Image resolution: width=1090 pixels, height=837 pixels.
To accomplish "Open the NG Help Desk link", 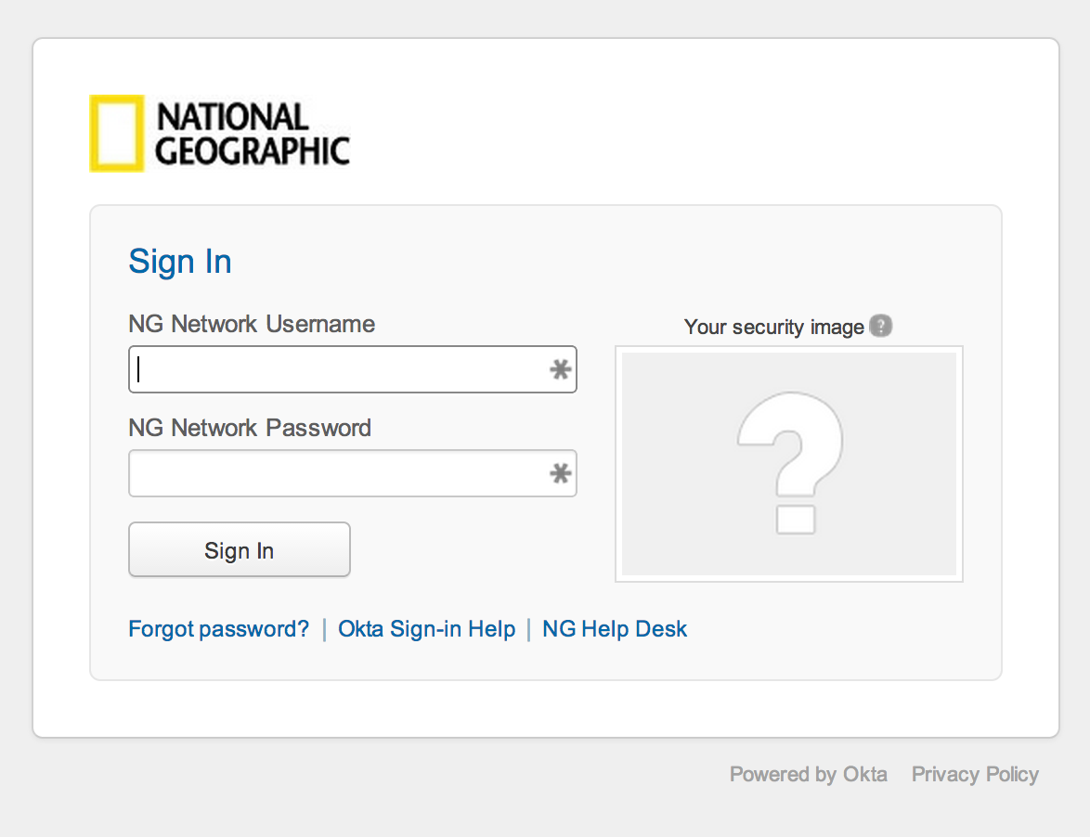I will 615,628.
